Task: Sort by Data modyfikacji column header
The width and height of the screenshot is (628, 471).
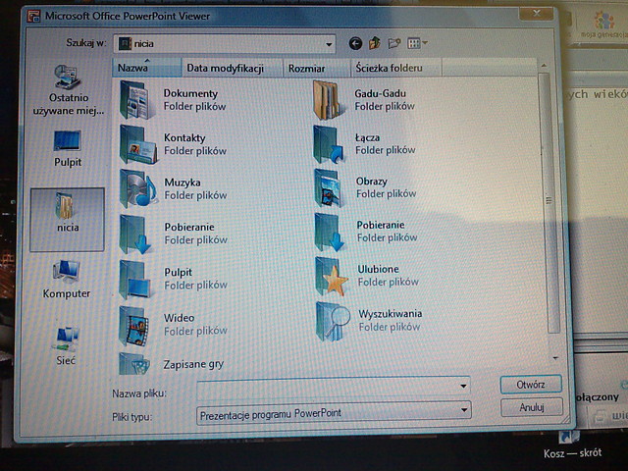Action: point(232,68)
